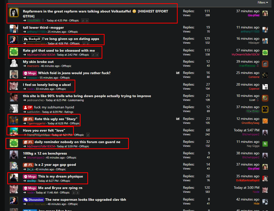Click 'Today at 3:00 PM' latest post timestamp
Screen dimensions: 274x211
246,188
